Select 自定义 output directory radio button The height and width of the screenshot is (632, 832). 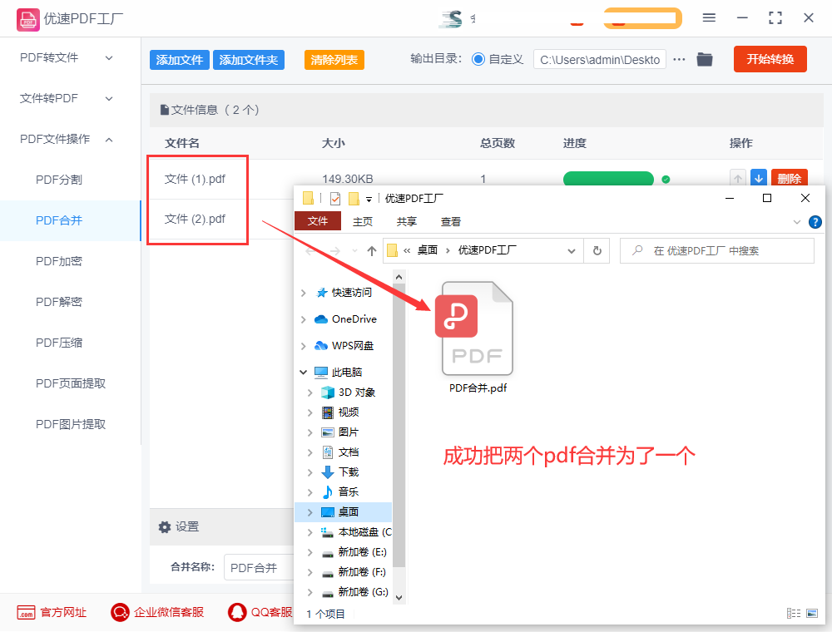coord(478,59)
